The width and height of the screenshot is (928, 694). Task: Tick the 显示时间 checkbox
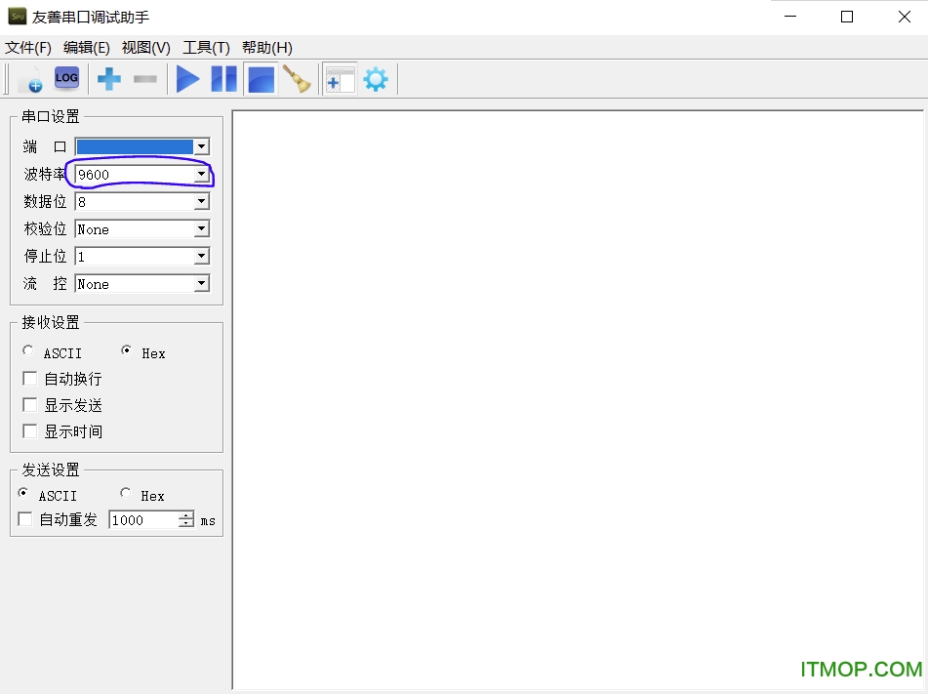pos(30,431)
